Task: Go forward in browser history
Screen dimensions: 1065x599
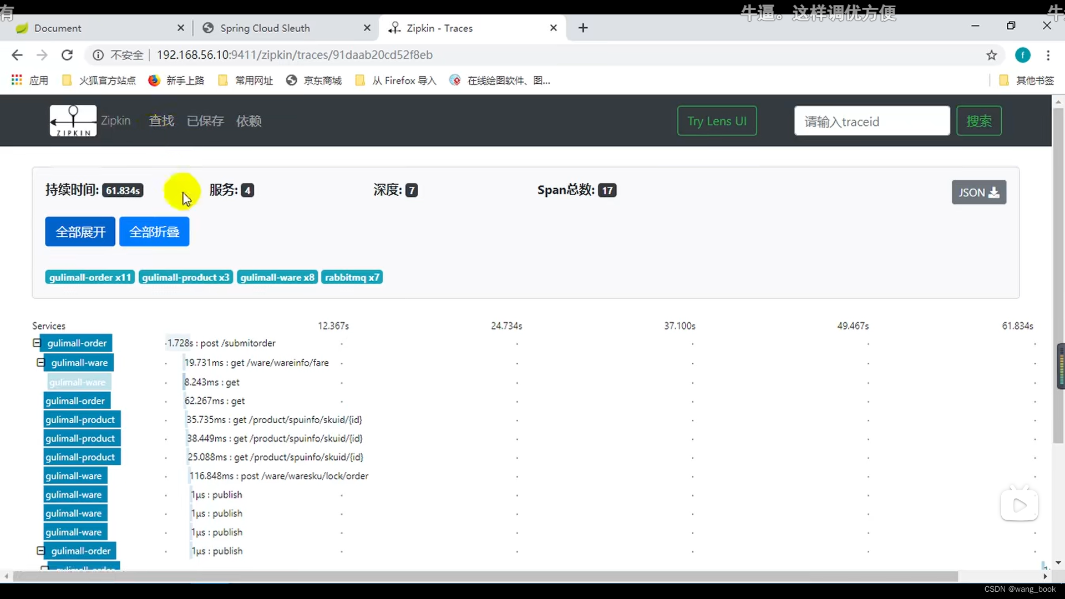Action: [x=42, y=55]
